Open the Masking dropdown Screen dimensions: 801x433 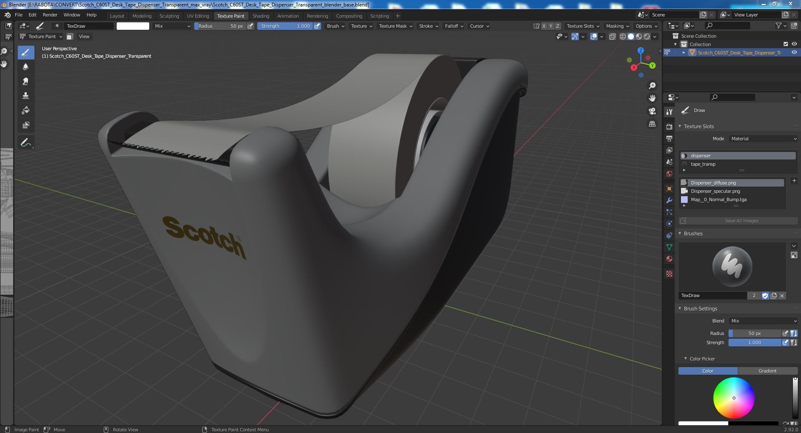[x=617, y=26]
